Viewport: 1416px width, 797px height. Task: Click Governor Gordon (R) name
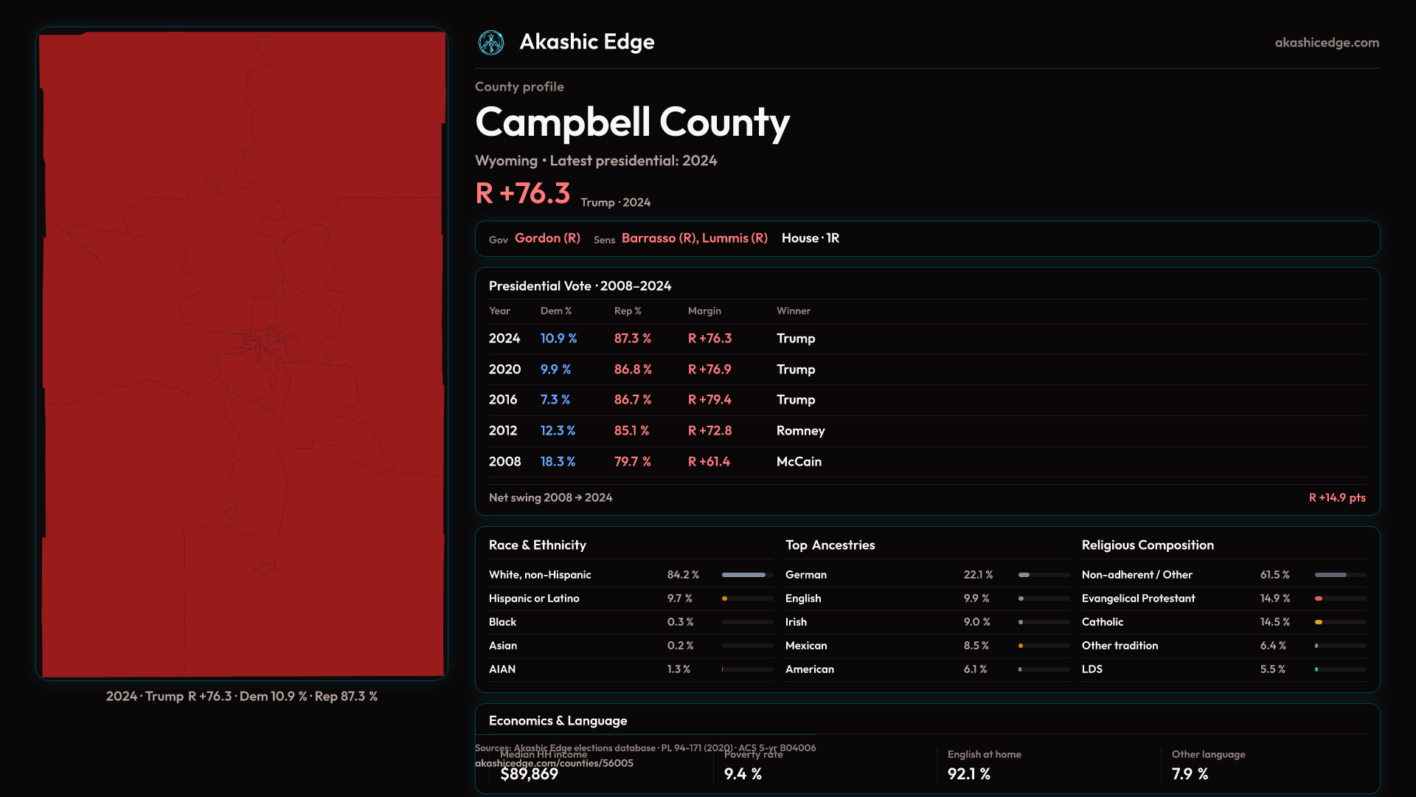pyautogui.click(x=547, y=238)
